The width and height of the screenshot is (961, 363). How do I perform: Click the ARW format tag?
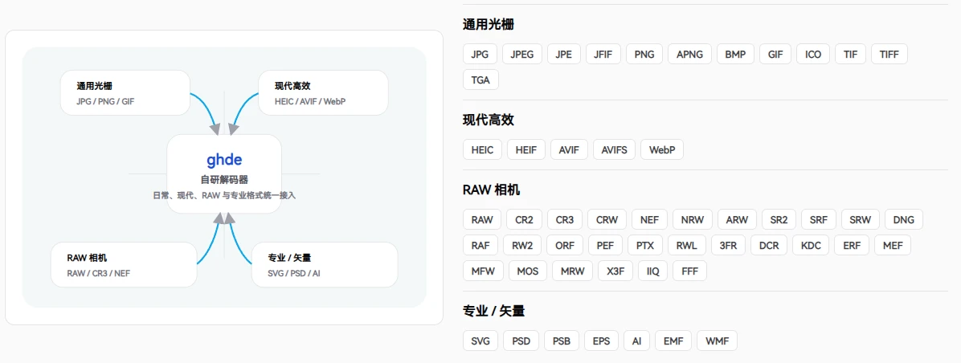tap(737, 219)
